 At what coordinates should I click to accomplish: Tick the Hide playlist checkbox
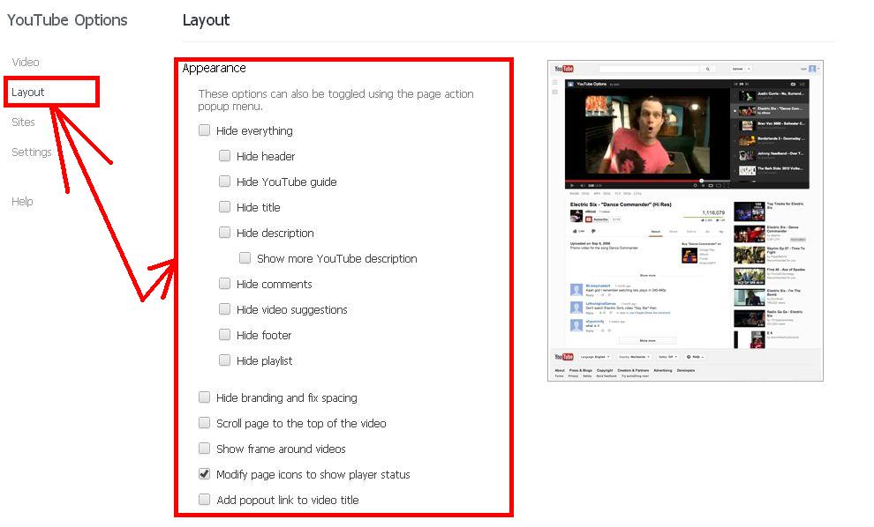[224, 360]
